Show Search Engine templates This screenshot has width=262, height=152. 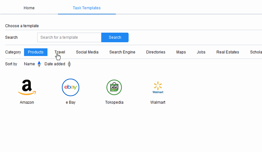tap(122, 52)
